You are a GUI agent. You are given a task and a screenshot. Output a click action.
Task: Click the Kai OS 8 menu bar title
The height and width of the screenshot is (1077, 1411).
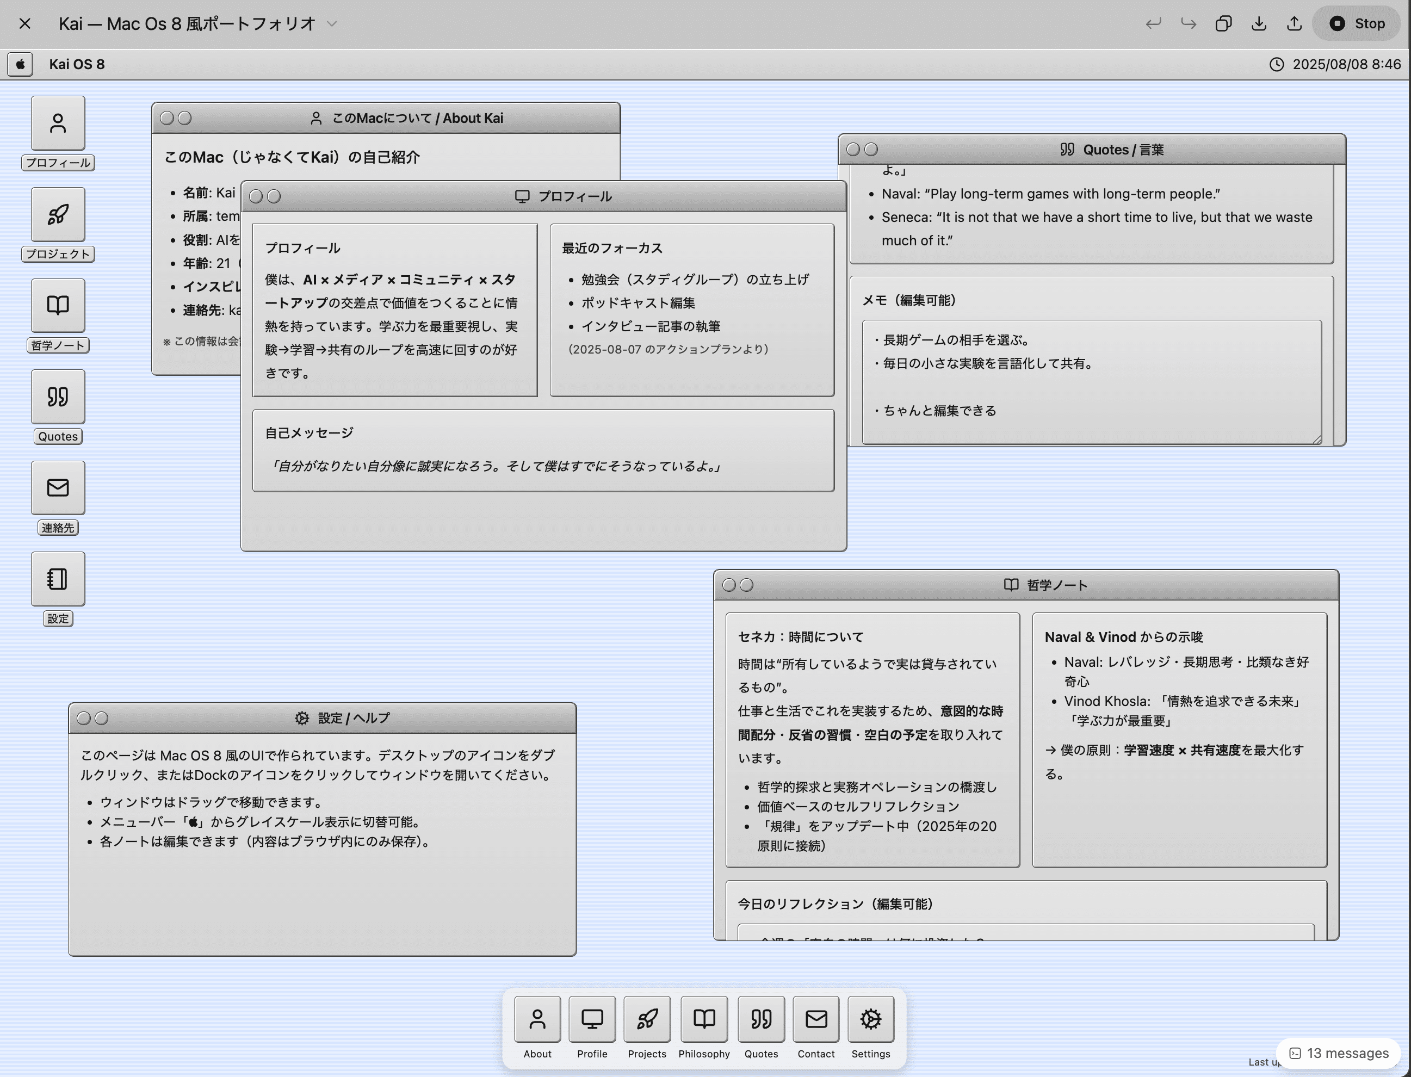(x=77, y=64)
